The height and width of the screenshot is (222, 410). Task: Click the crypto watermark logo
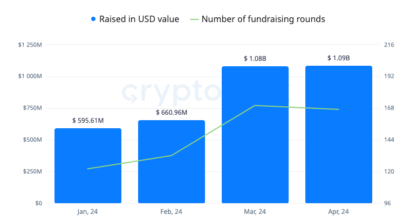(x=178, y=92)
